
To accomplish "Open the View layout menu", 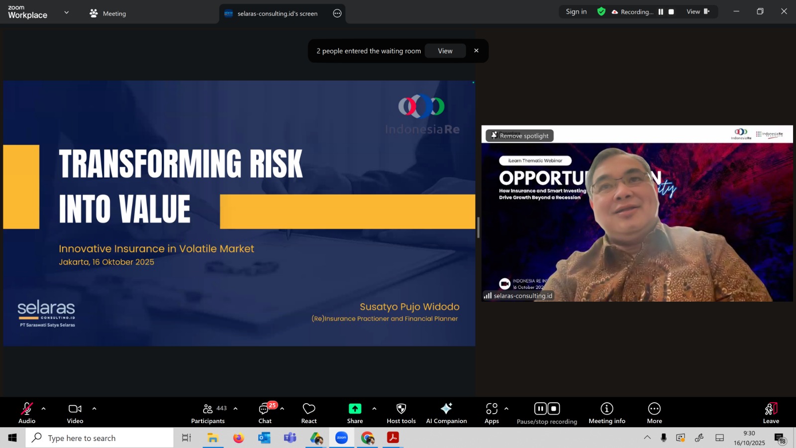I will tap(697, 11).
